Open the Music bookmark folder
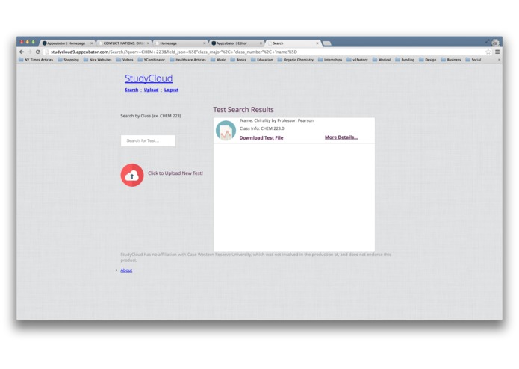Screen dimensions: 519x369 pos(218,60)
